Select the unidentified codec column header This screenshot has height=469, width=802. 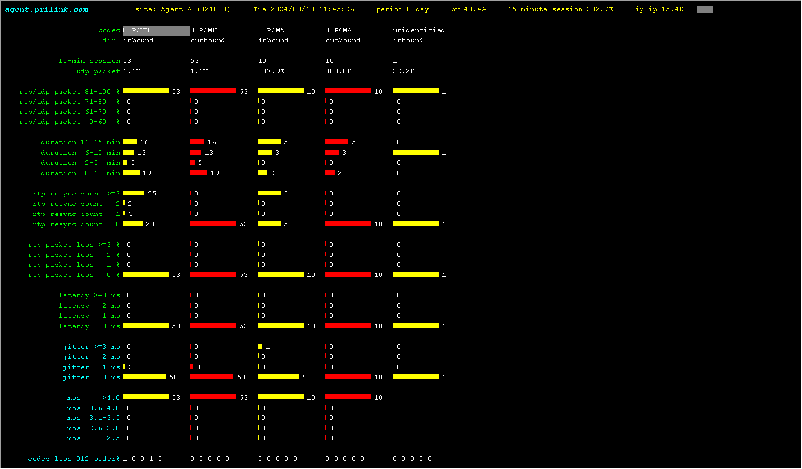click(419, 30)
